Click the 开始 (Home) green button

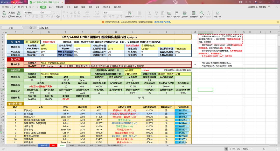pos(43,7)
